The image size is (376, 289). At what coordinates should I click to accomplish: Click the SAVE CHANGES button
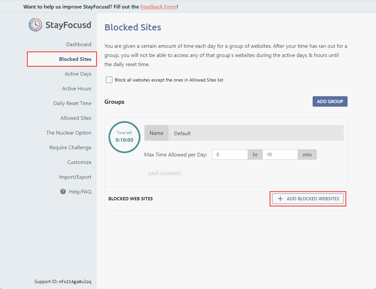[x=165, y=173]
